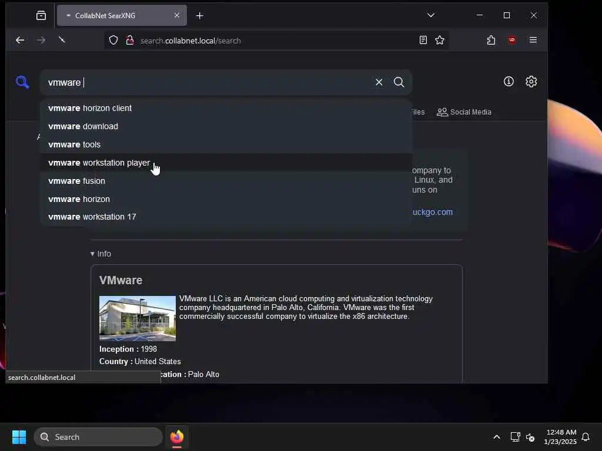
Task: Stop loading the page
Action: click(x=61, y=39)
